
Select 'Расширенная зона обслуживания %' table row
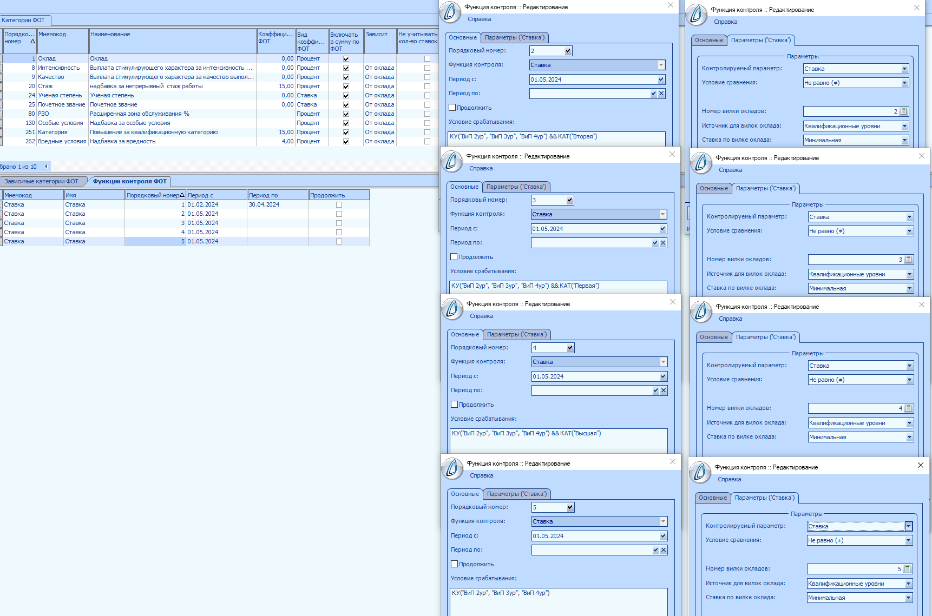click(x=219, y=114)
